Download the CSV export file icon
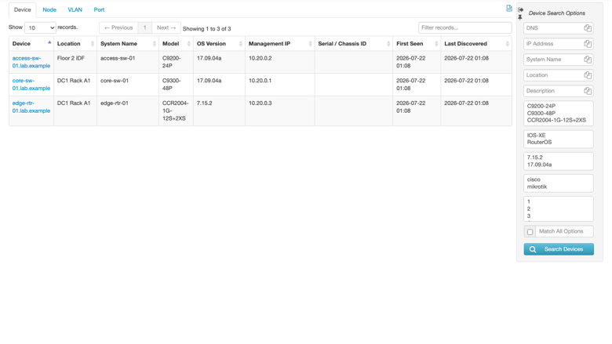Screen dimensions: 612x344 point(509,8)
